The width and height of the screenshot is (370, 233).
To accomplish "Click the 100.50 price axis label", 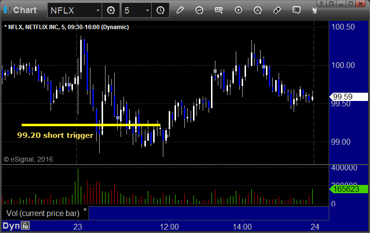I will coord(343,27).
